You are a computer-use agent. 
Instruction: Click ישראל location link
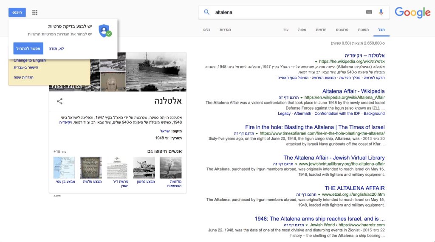coord(165,131)
